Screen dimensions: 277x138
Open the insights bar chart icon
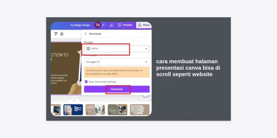tap(111, 25)
